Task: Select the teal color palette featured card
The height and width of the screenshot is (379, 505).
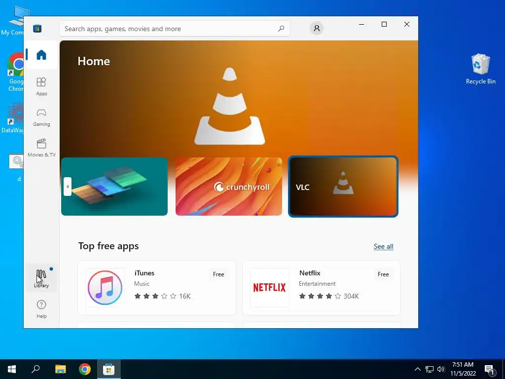Action: 114,186
